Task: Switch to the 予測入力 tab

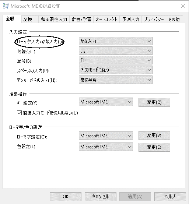Action: tap(130, 20)
